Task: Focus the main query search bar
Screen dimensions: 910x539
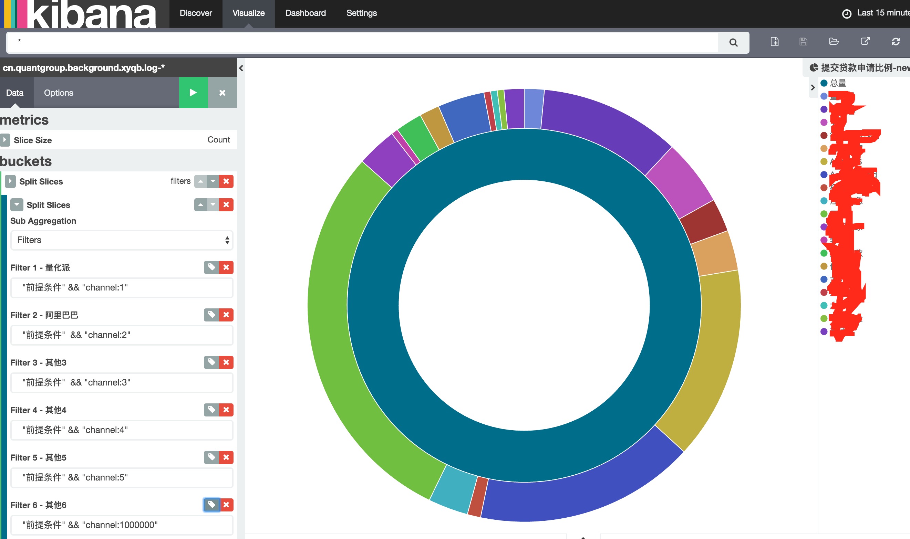Action: click(362, 42)
